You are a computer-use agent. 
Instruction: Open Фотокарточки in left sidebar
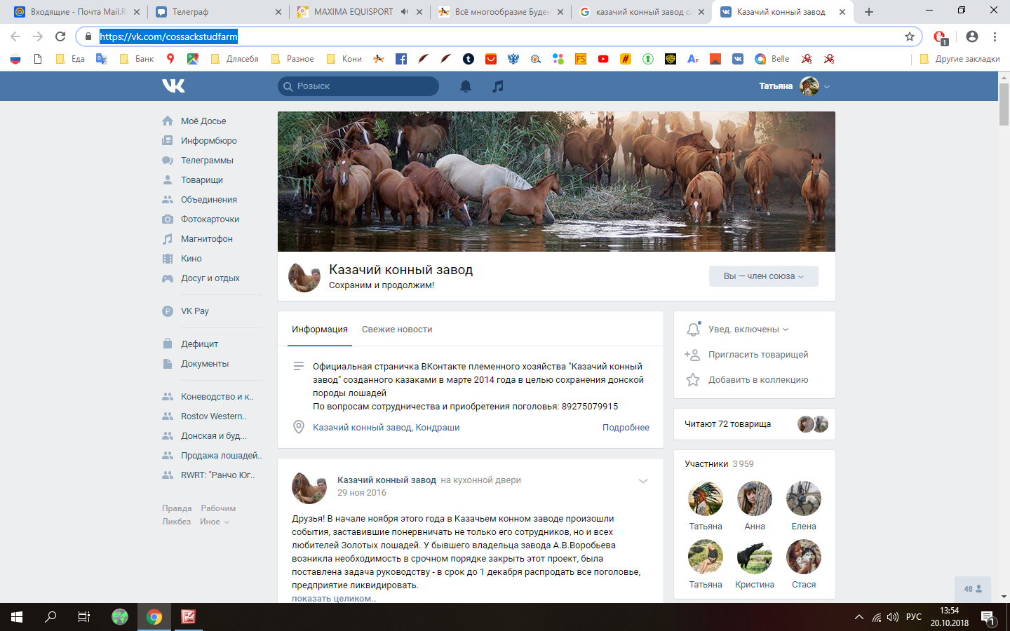point(210,219)
